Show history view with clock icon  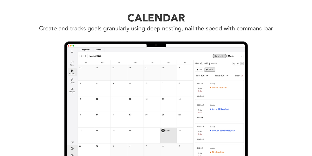click(x=242, y=64)
